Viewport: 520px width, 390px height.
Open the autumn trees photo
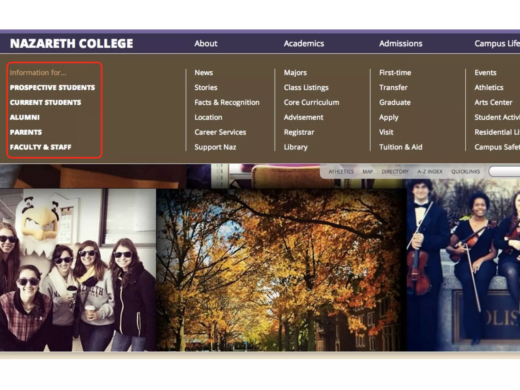(x=281, y=269)
